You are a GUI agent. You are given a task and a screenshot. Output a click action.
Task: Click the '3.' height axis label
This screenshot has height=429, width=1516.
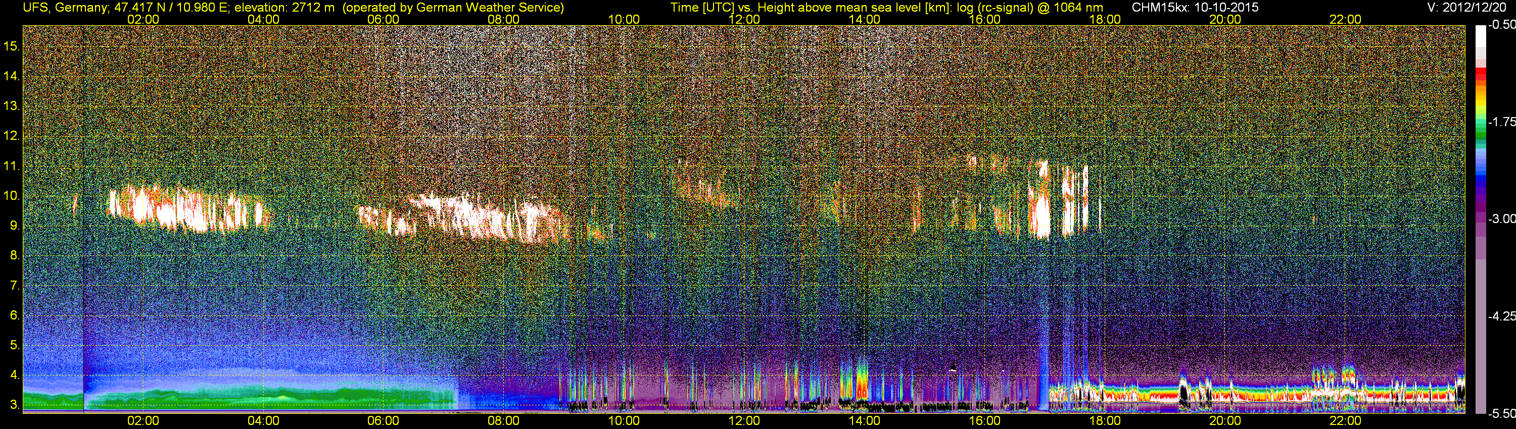coord(15,405)
